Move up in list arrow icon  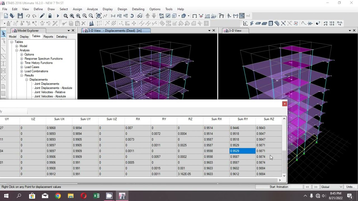pos(148,16)
